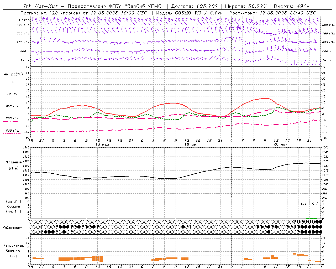The image size is (336, 269).
Task: Click the (мм/1ч.) precipitation unit label
Action: tap(14, 211)
